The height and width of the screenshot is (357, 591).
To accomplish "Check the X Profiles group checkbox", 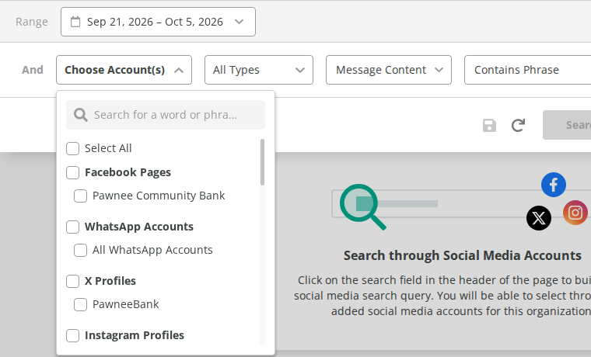I will (73, 281).
